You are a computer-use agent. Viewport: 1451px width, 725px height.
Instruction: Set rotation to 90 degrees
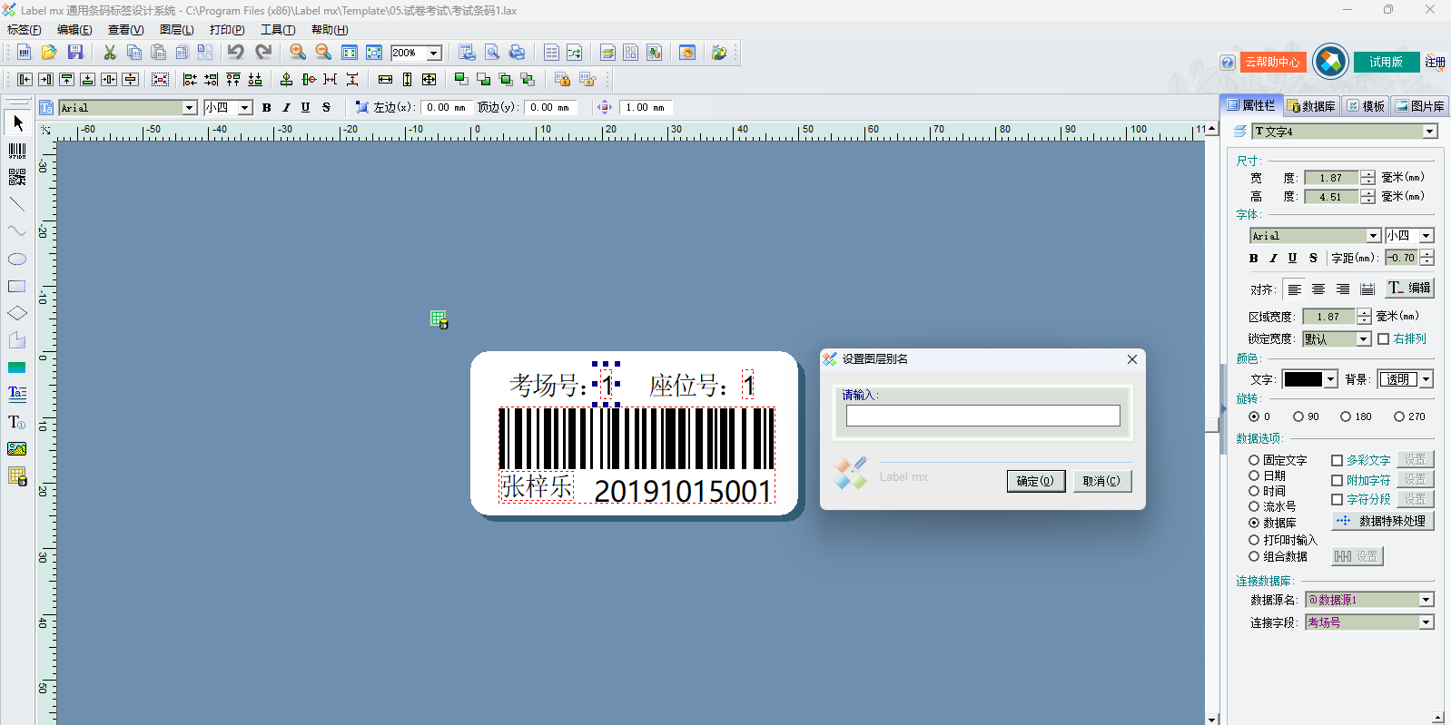pos(1298,416)
